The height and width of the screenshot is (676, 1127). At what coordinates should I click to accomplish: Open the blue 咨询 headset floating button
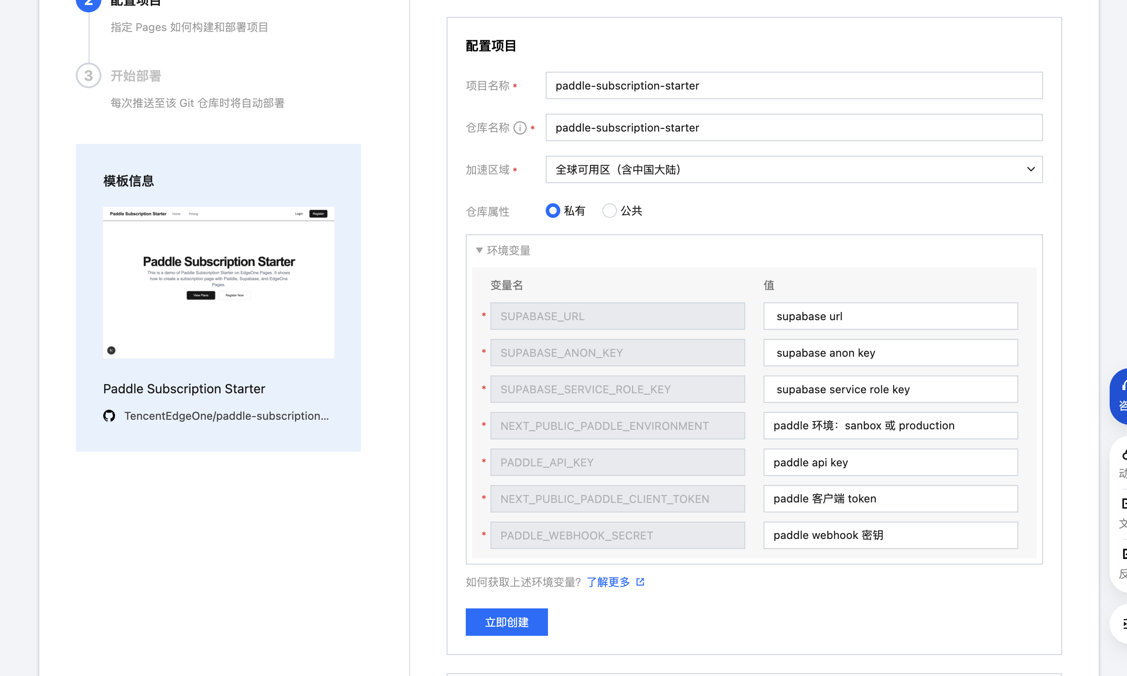pyautogui.click(x=1121, y=396)
